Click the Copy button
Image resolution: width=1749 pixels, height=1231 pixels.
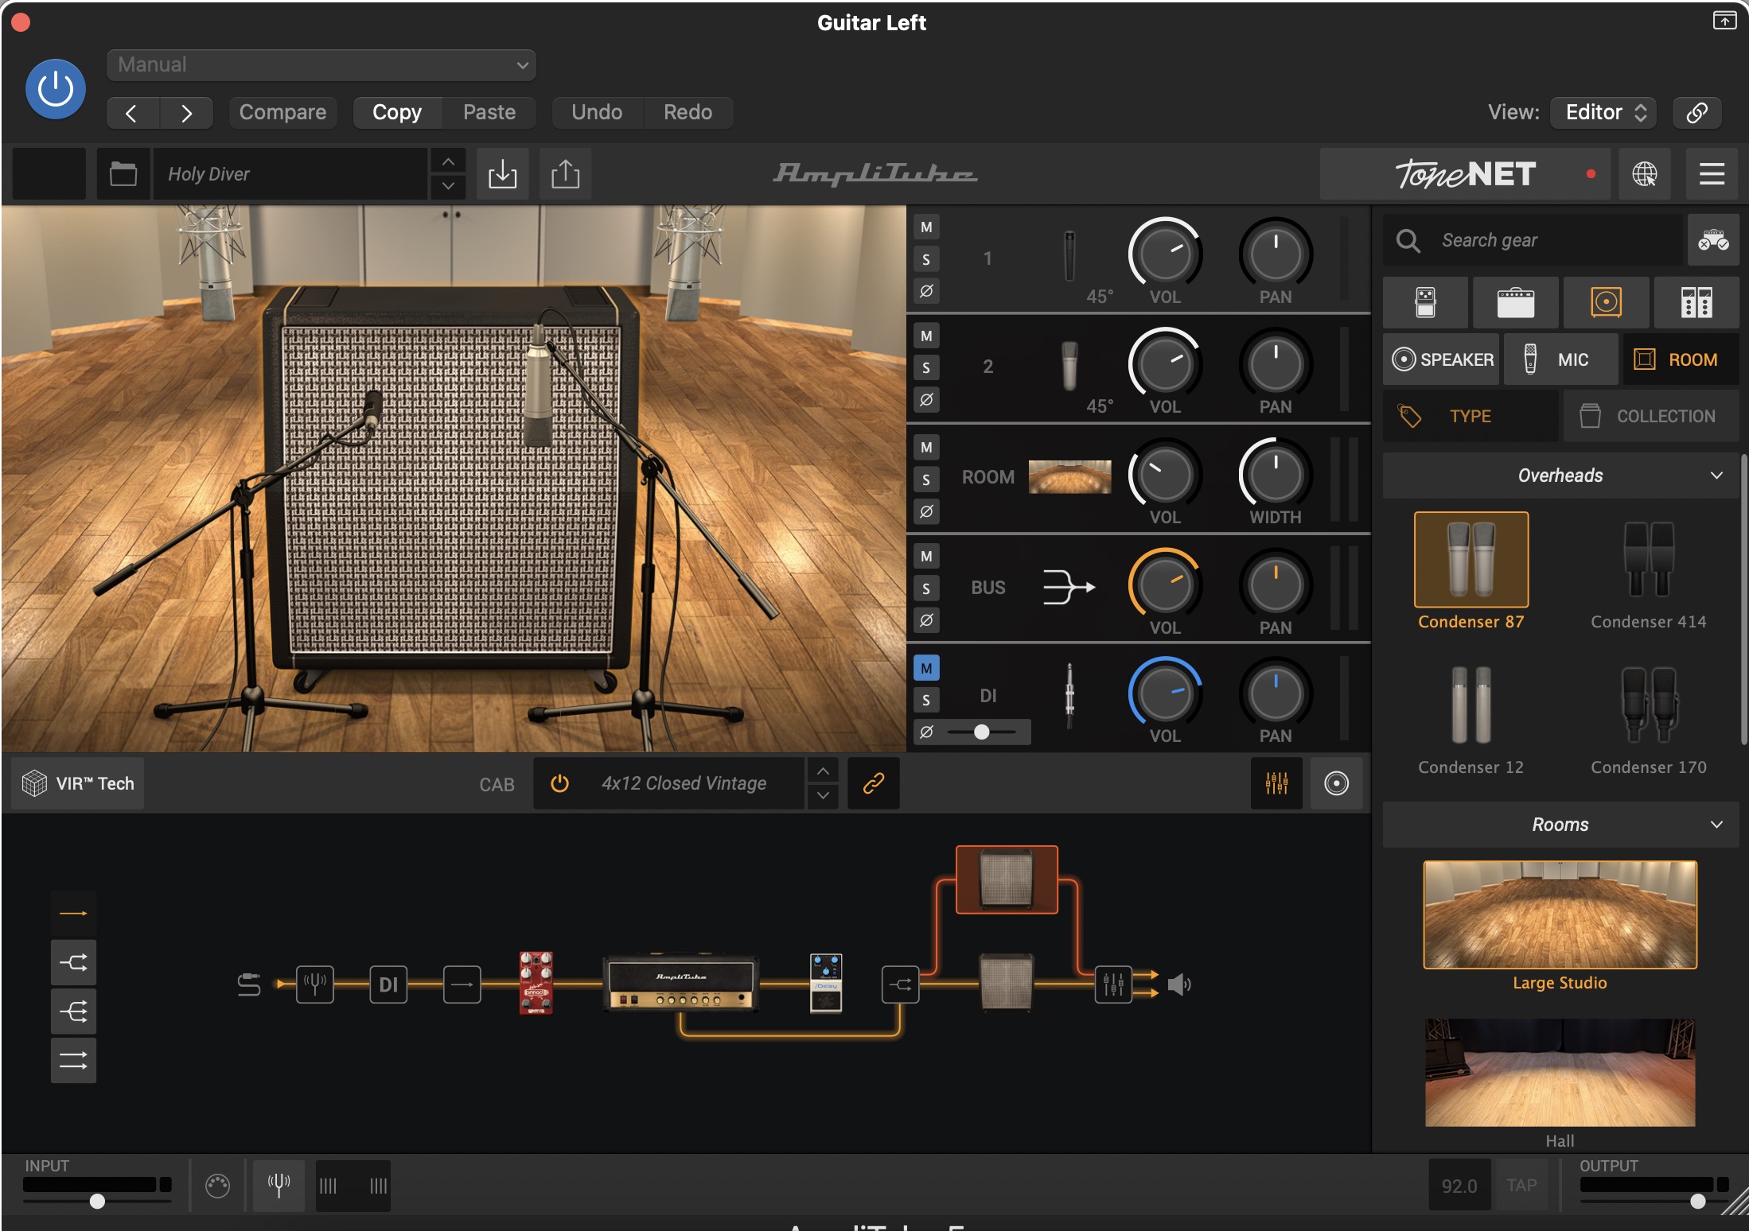coord(397,112)
